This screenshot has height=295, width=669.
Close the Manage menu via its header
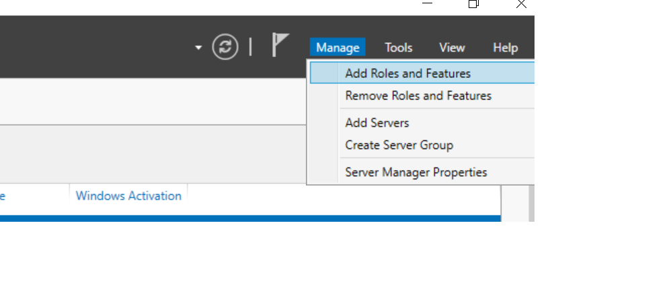coord(338,48)
